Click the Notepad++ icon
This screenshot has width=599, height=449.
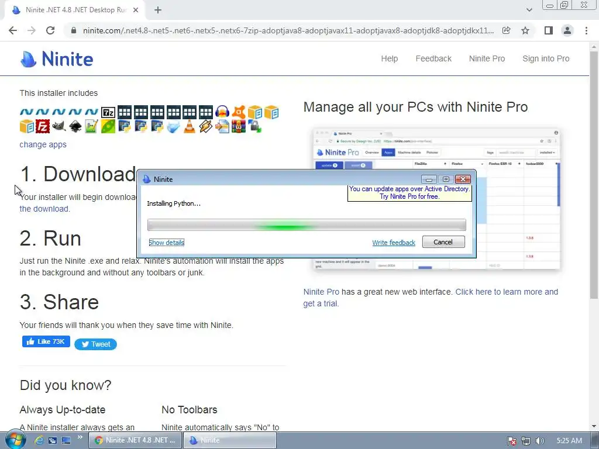pyautogui.click(x=91, y=126)
